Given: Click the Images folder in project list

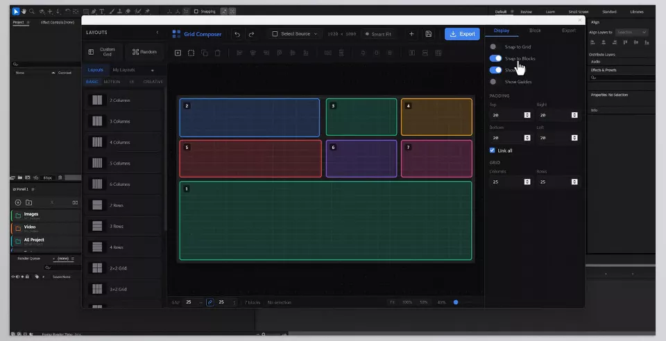Looking at the screenshot, I should pos(46,216).
